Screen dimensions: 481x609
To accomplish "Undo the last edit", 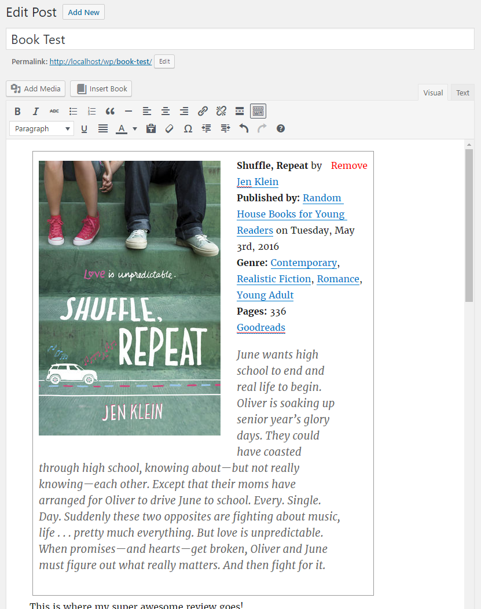I will click(244, 128).
